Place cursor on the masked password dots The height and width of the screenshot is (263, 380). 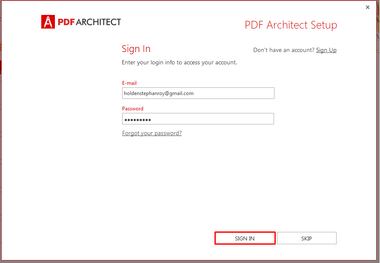tap(137, 120)
